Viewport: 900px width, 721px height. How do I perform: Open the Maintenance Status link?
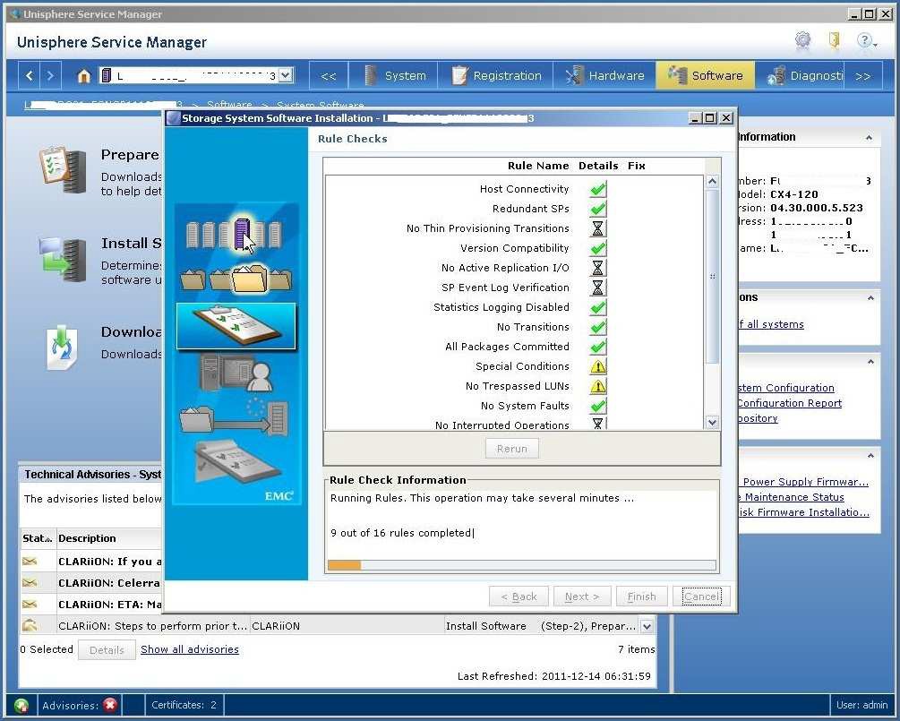click(x=792, y=497)
